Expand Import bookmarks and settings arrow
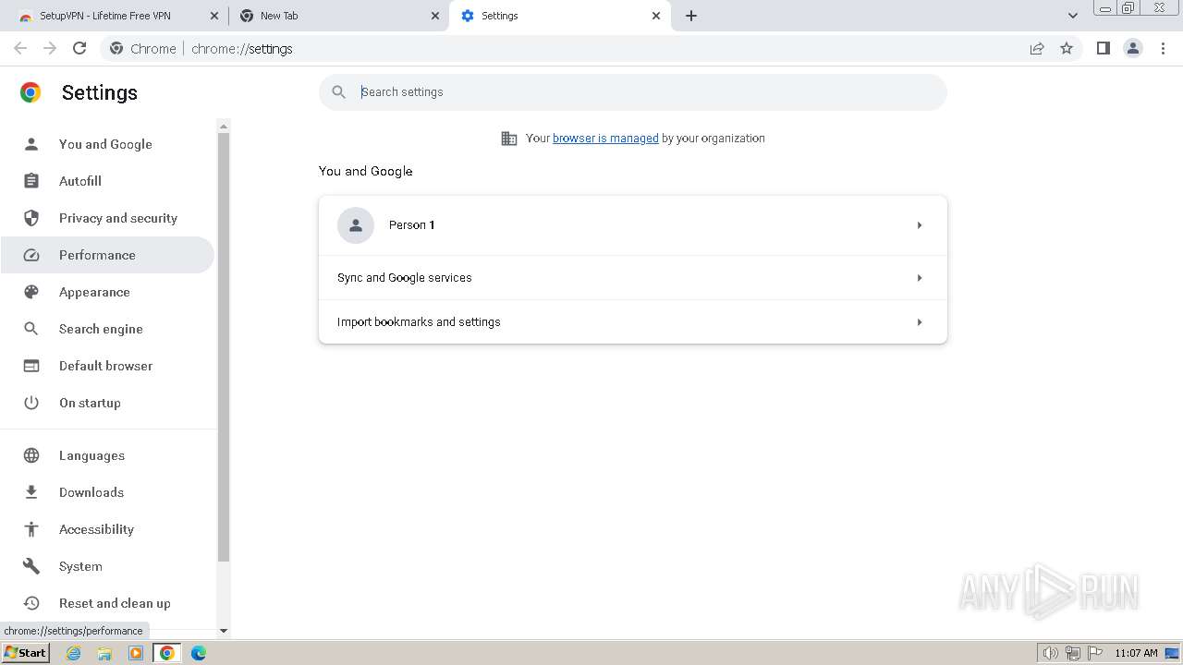This screenshot has width=1183, height=665. tap(920, 322)
